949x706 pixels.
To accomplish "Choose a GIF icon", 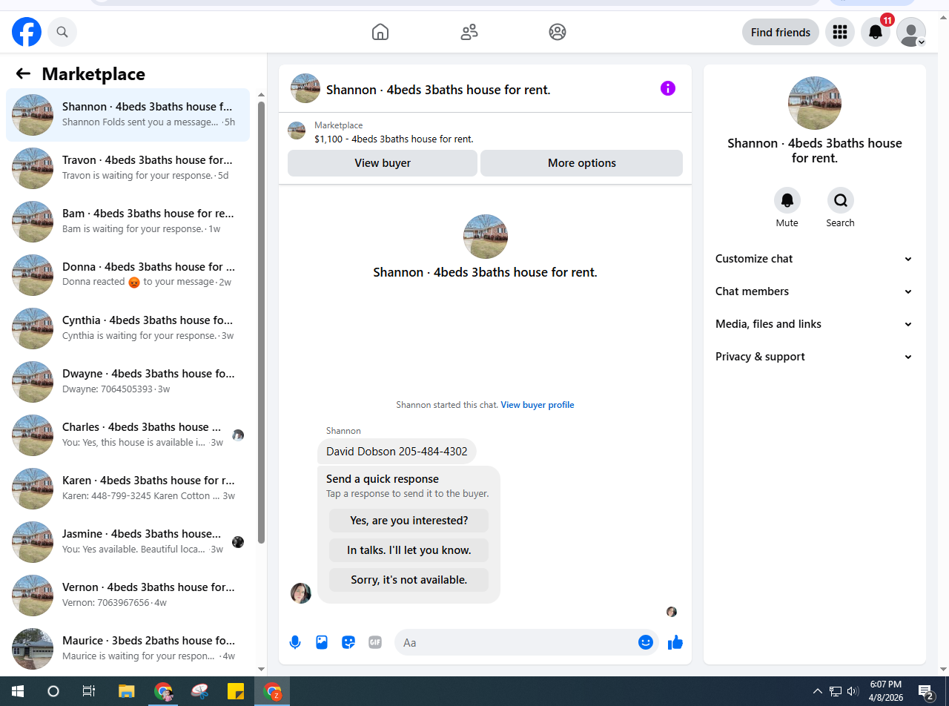I will 375,642.
